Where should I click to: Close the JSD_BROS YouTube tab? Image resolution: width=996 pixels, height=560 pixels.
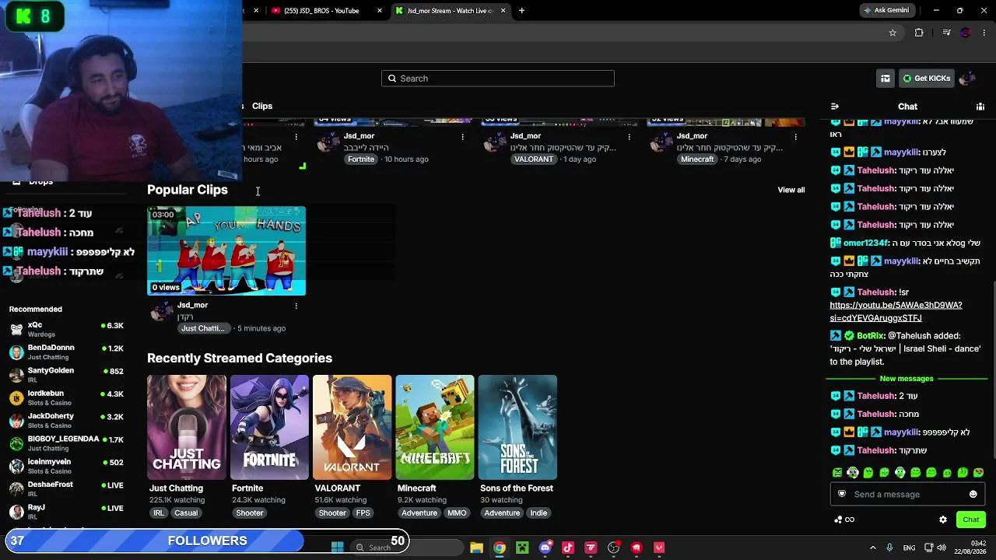click(x=380, y=11)
